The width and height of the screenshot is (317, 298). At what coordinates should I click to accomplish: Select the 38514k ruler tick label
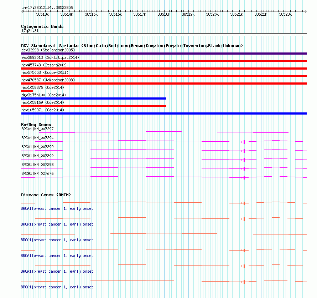pyautogui.click(x=67, y=14)
